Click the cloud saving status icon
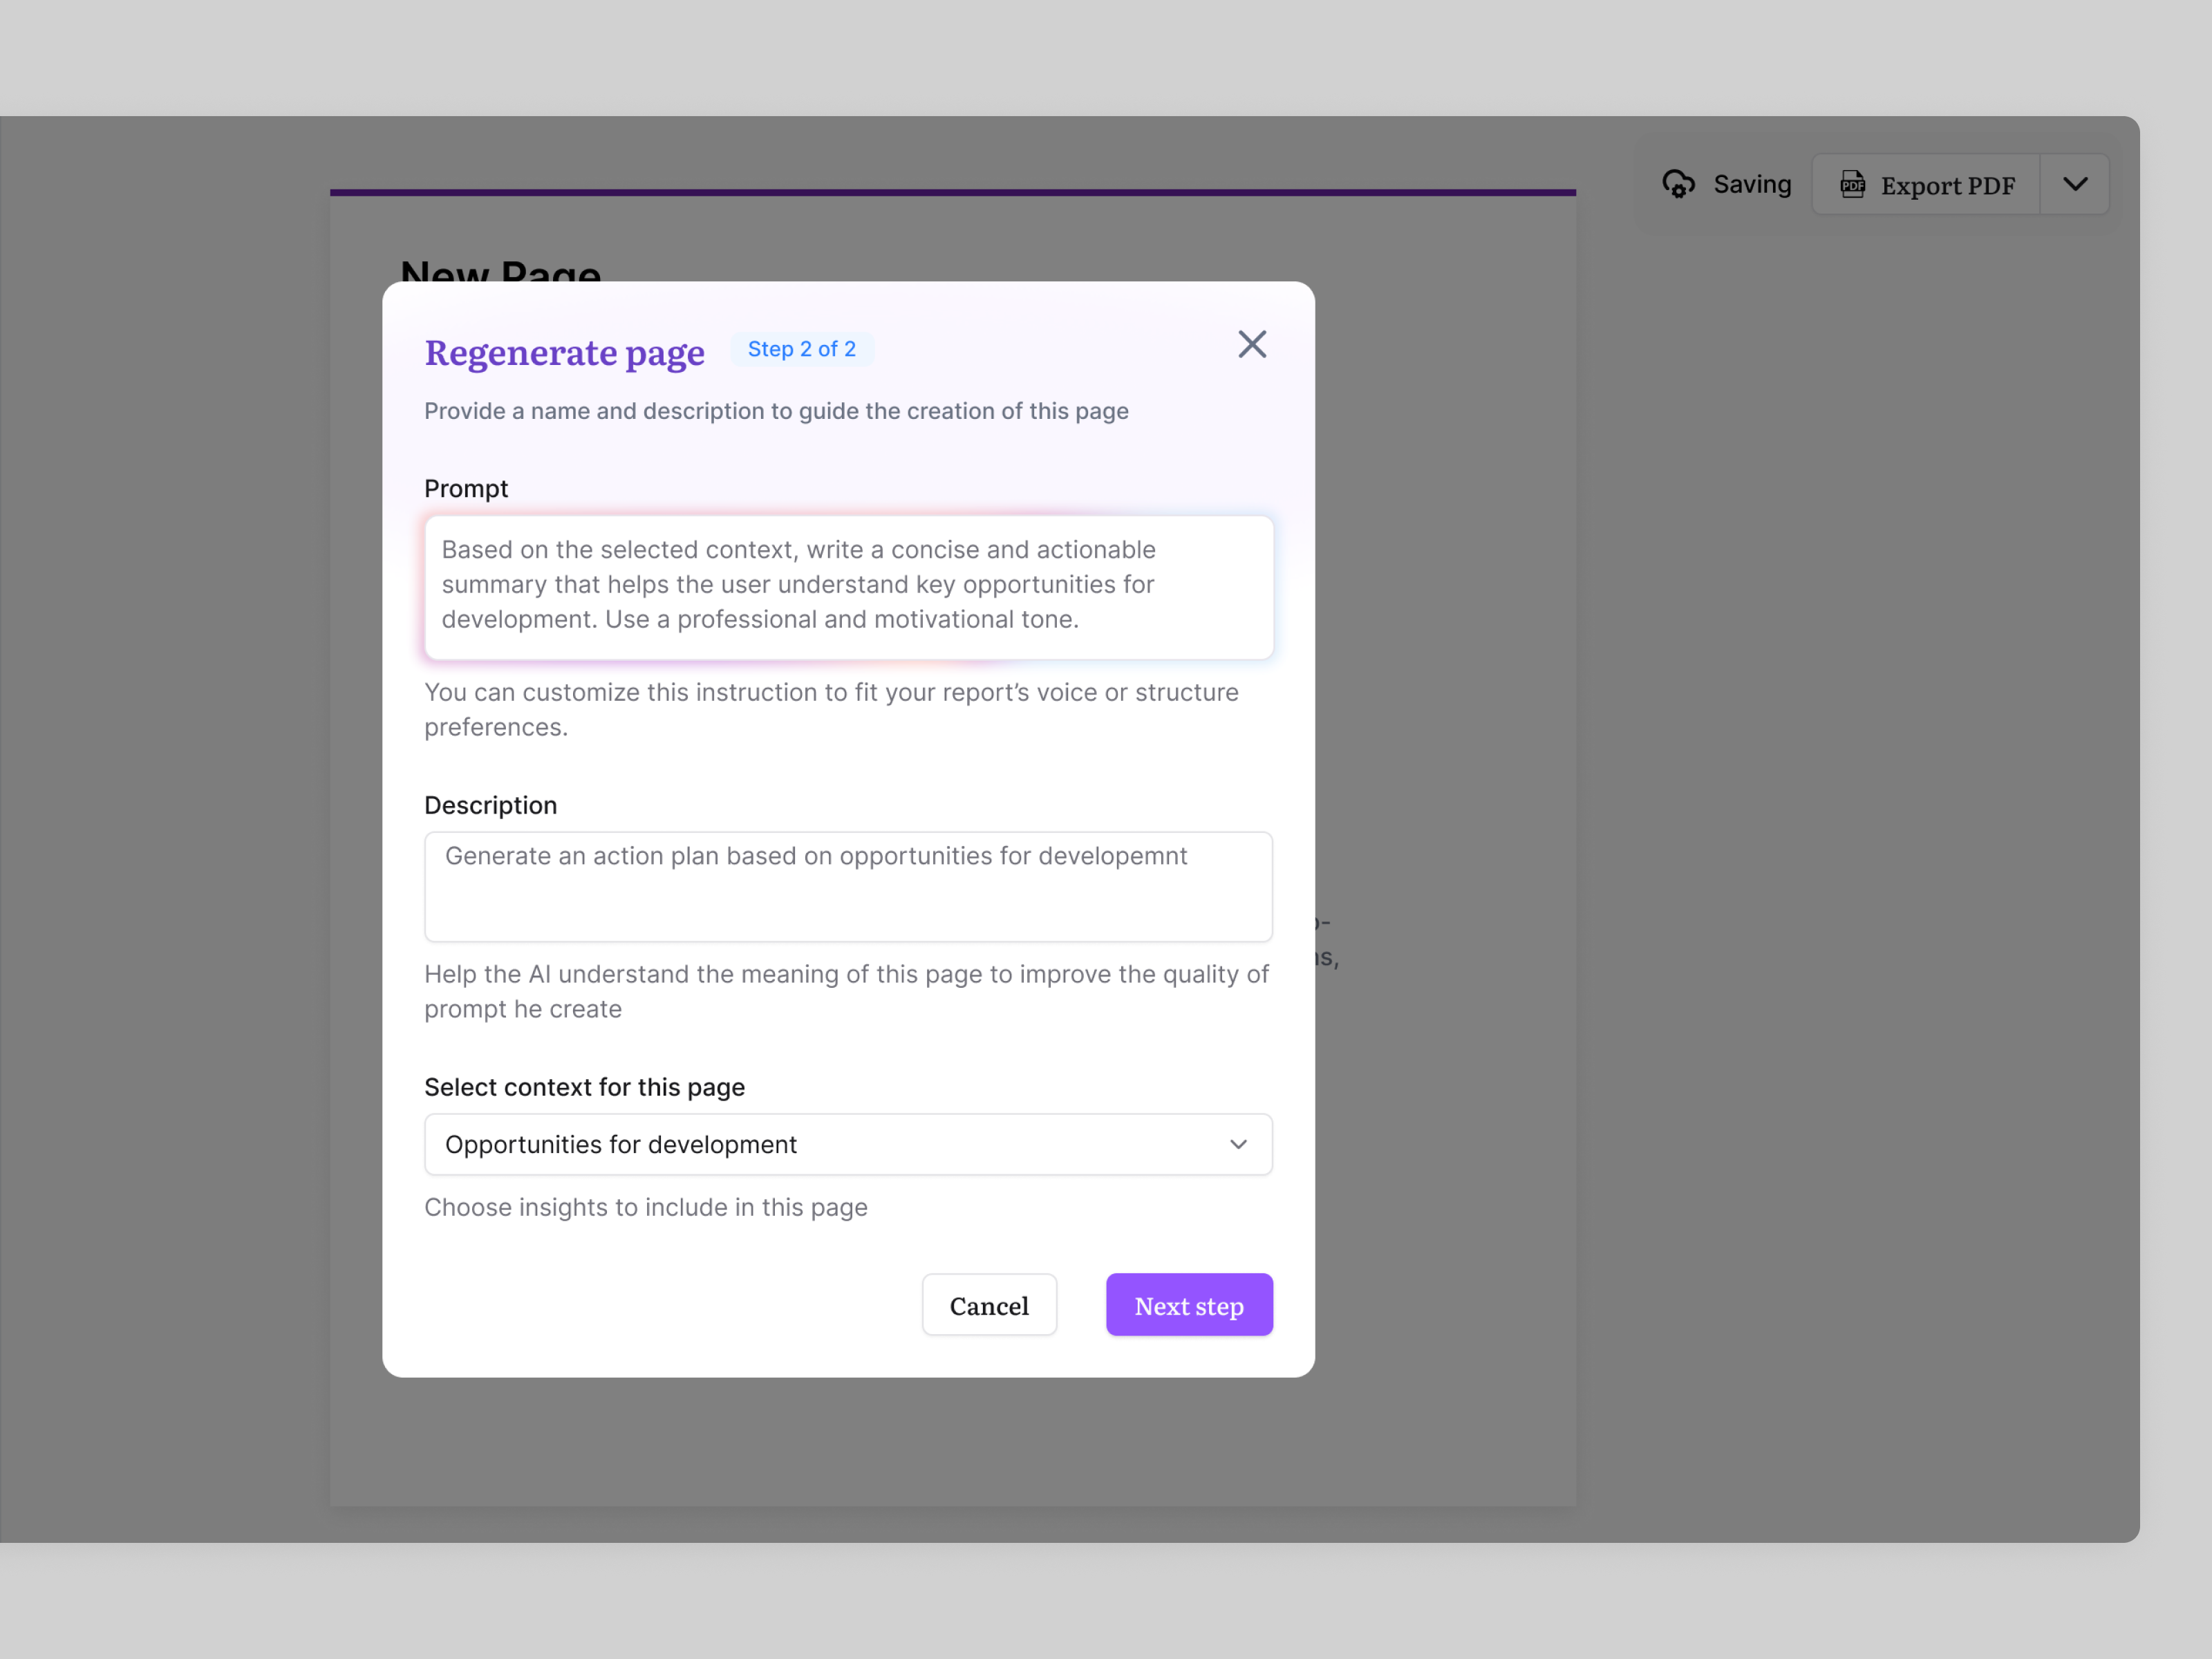This screenshot has height=1659, width=2212. [x=1680, y=183]
